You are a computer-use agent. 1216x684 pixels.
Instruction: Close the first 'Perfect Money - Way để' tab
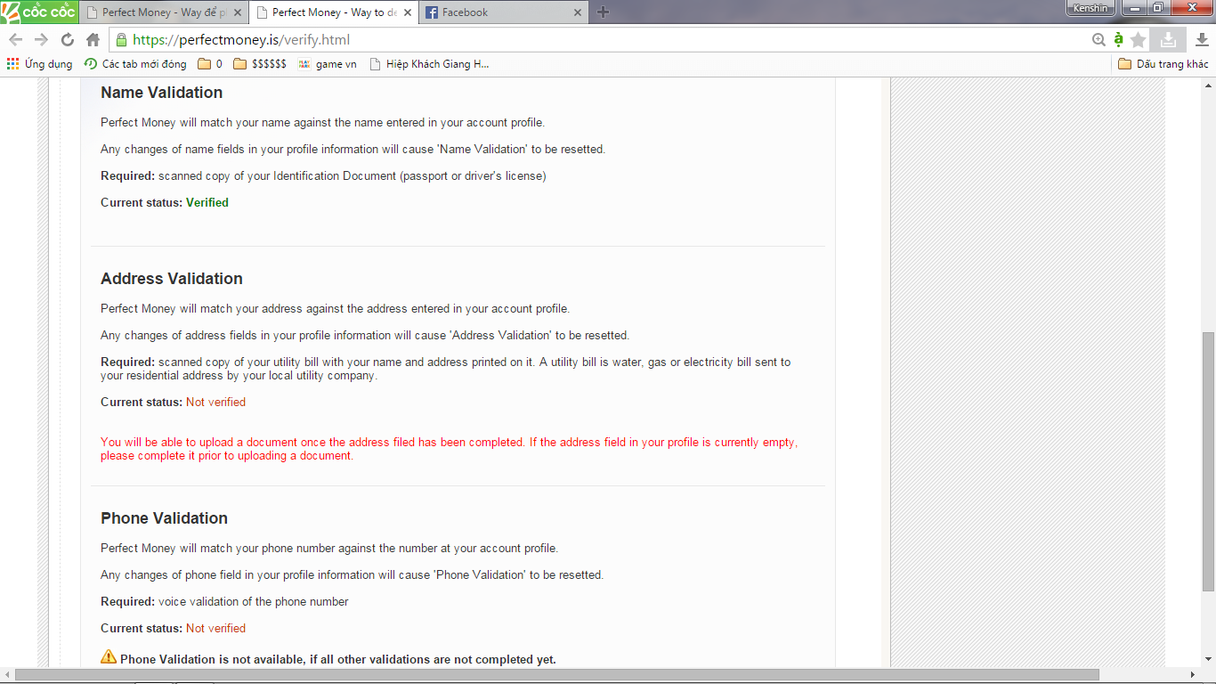[x=238, y=12]
